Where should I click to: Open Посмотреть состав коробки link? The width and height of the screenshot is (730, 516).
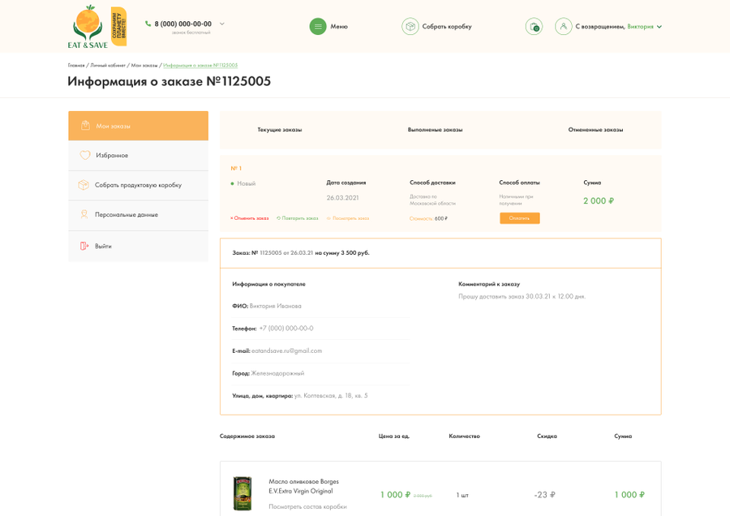coord(307,507)
